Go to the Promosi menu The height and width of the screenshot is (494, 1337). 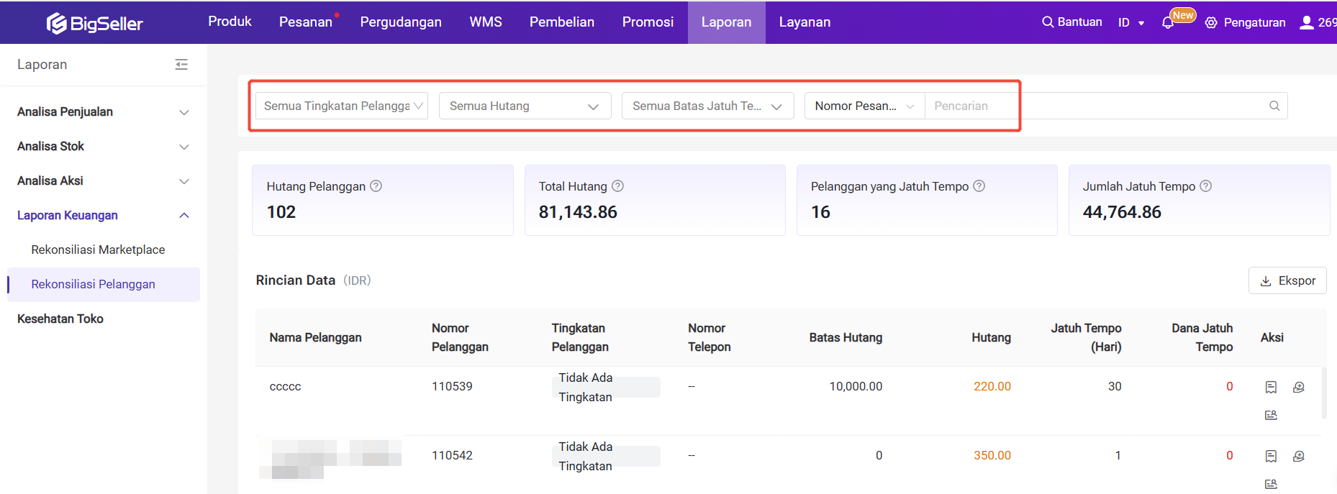pyautogui.click(x=648, y=22)
